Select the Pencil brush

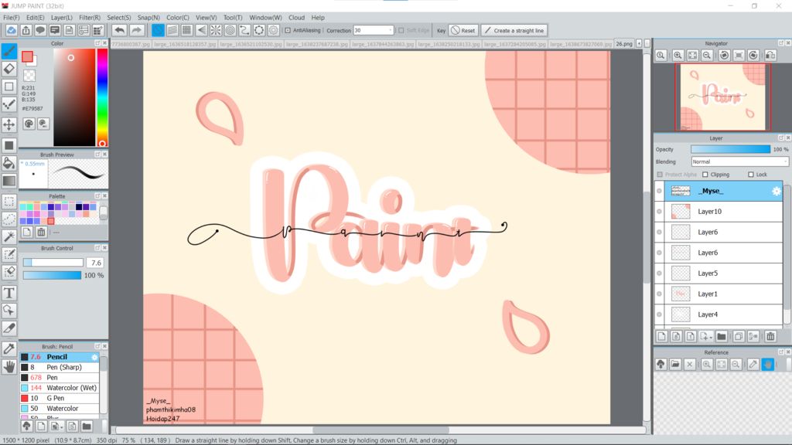60,357
